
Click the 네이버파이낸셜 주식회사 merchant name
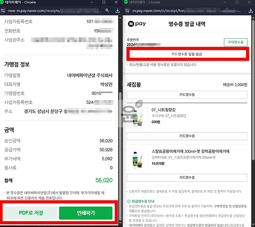[90, 75]
